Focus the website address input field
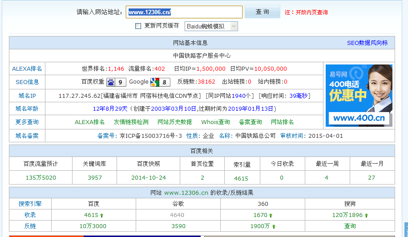This screenshot has width=408, height=237. pyautogui.click(x=184, y=12)
